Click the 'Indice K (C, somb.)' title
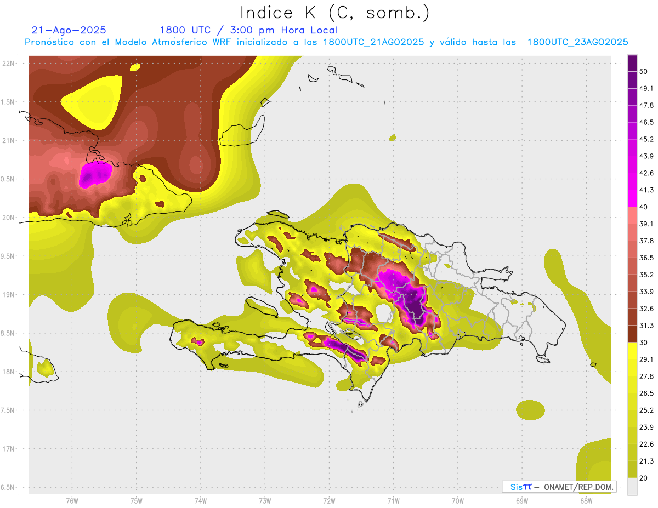The width and height of the screenshot is (658, 508). (334, 12)
